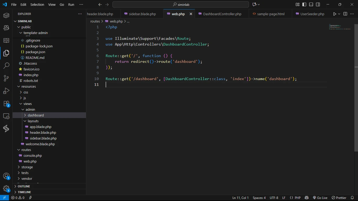This screenshot has height=201, width=358.
Task: Toggle the primary side bar layout button
Action: tap(304, 4)
